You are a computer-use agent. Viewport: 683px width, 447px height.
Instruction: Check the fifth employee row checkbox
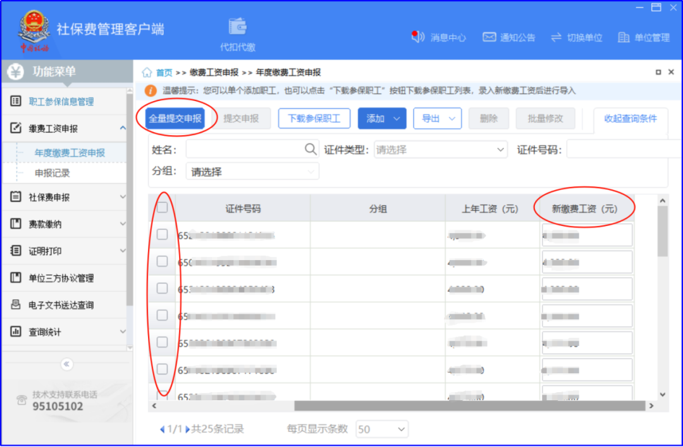[x=162, y=342]
